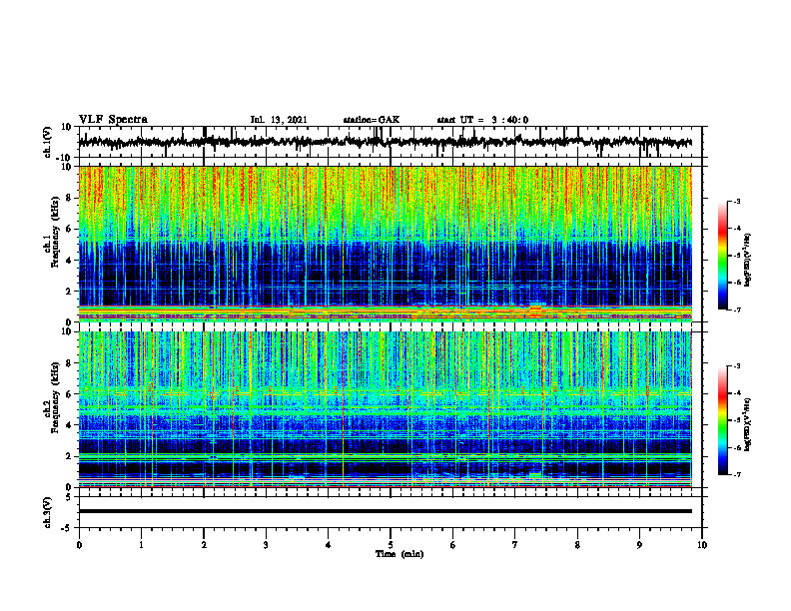The image size is (791, 611).
Task: Click the ch.1 spectrogram image panel
Action: pos(386,244)
